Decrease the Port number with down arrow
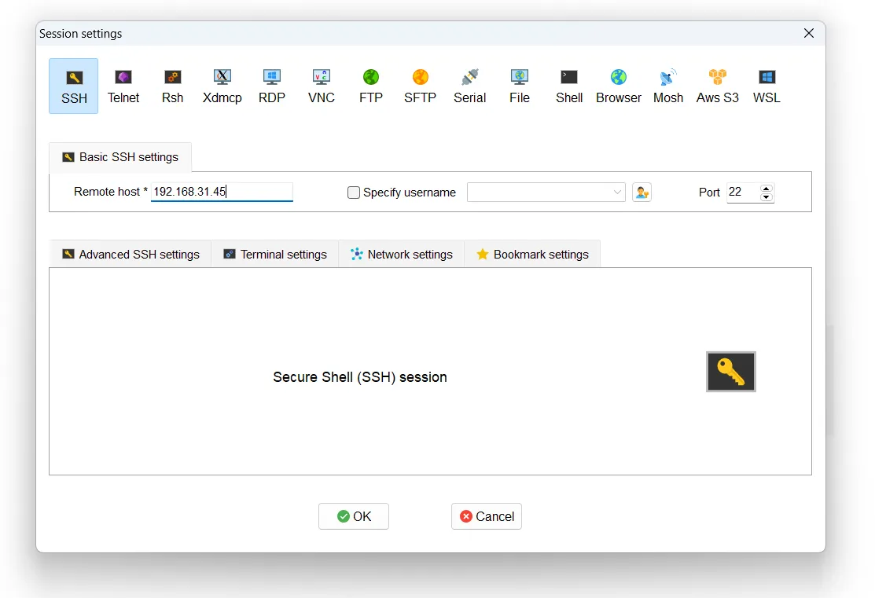 (767, 196)
